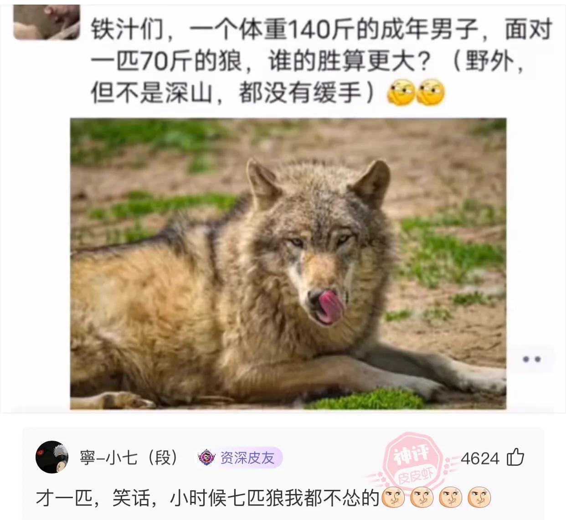Tap the purple badge icon beside 资深皮友

tap(206, 457)
